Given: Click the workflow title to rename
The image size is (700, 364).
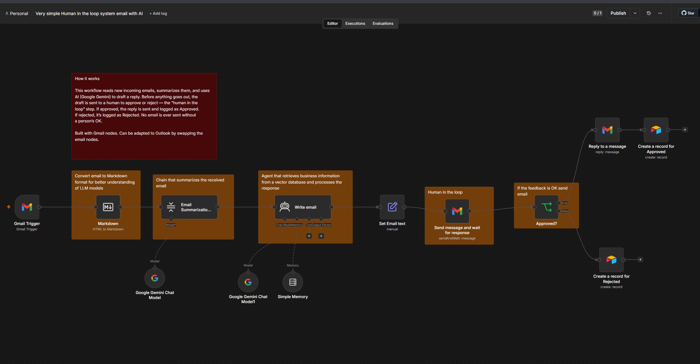Looking at the screenshot, I should point(89,13).
